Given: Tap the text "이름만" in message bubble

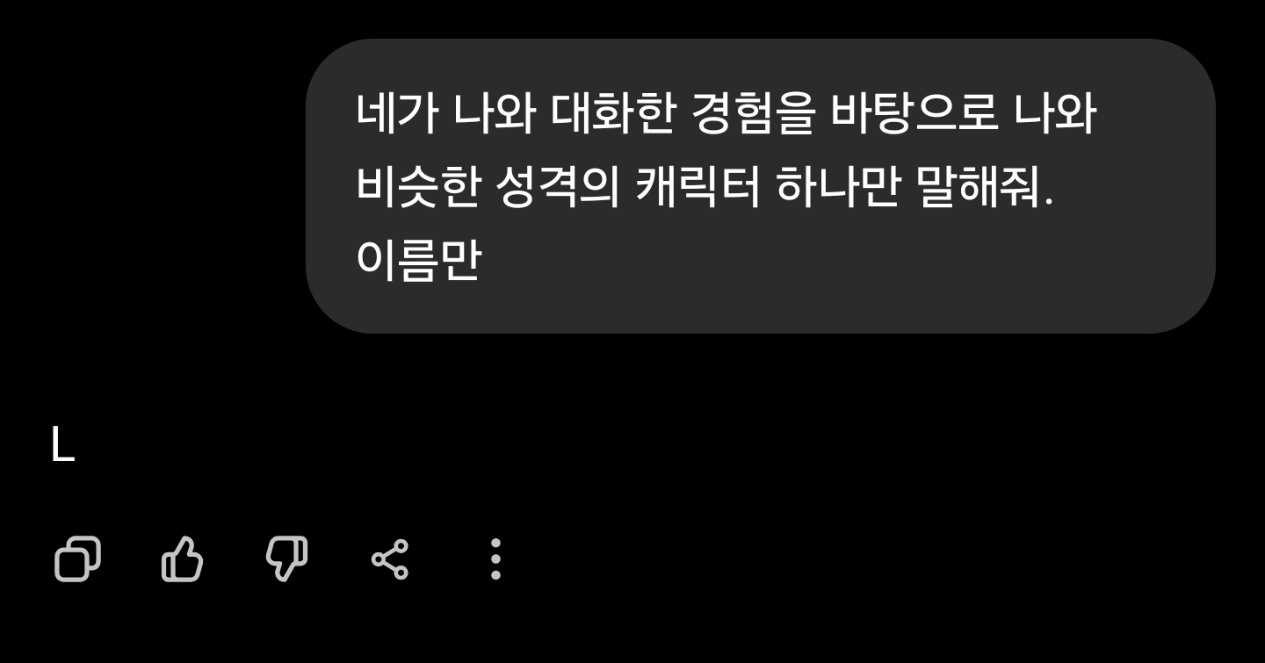Looking at the screenshot, I should tap(418, 259).
